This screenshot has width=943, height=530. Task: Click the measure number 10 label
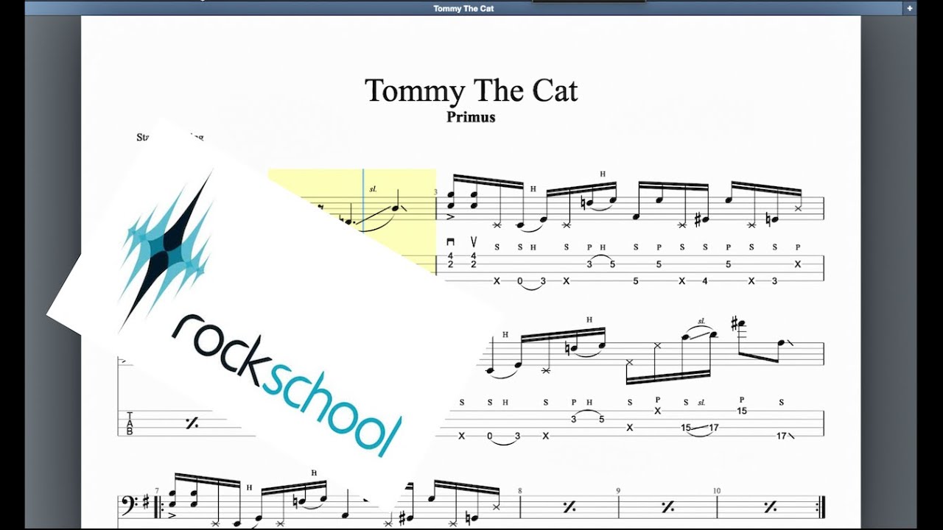pyautogui.click(x=717, y=490)
